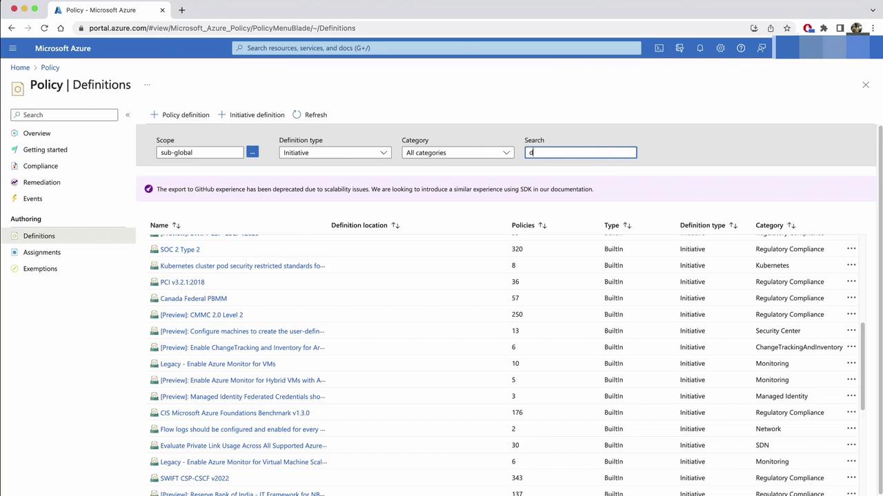Image resolution: width=883 pixels, height=496 pixels.
Task: Click the definitions Search input field
Action: [x=580, y=152]
